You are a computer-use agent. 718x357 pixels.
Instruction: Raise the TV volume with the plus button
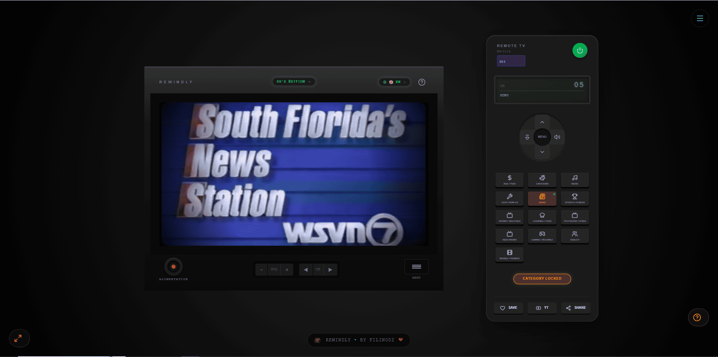(x=287, y=270)
